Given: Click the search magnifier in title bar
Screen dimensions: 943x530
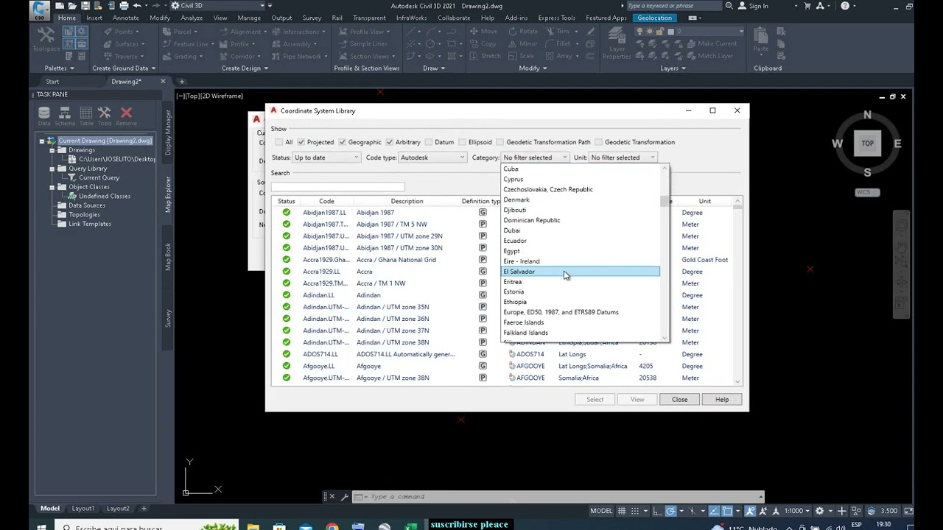Looking at the screenshot, I should tap(729, 6).
